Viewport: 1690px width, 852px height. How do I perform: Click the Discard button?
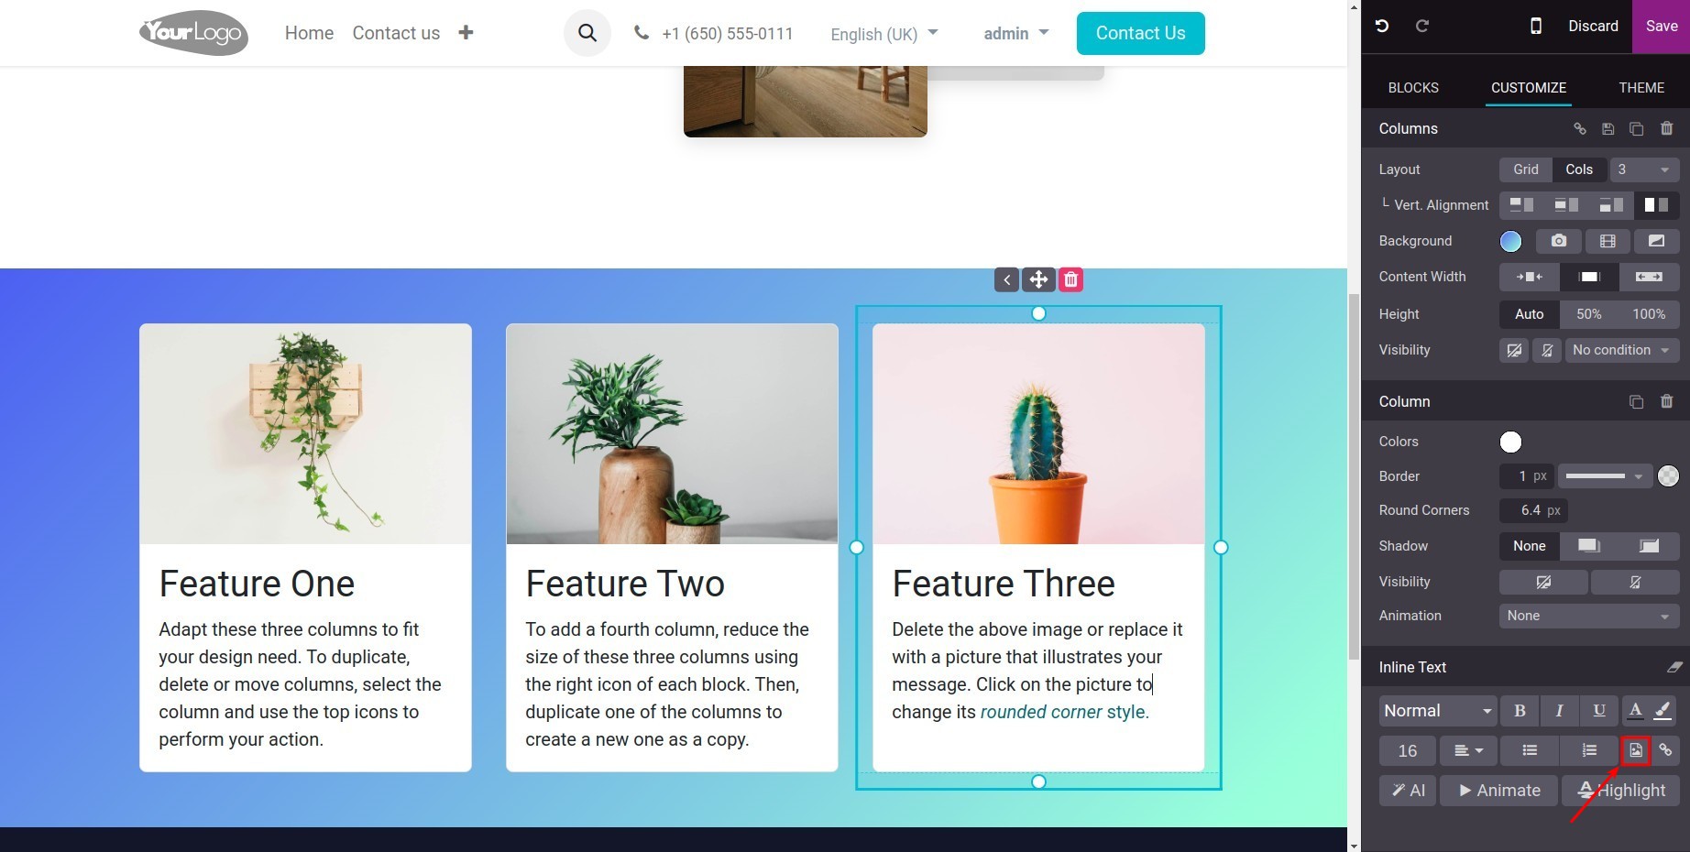[x=1593, y=26]
